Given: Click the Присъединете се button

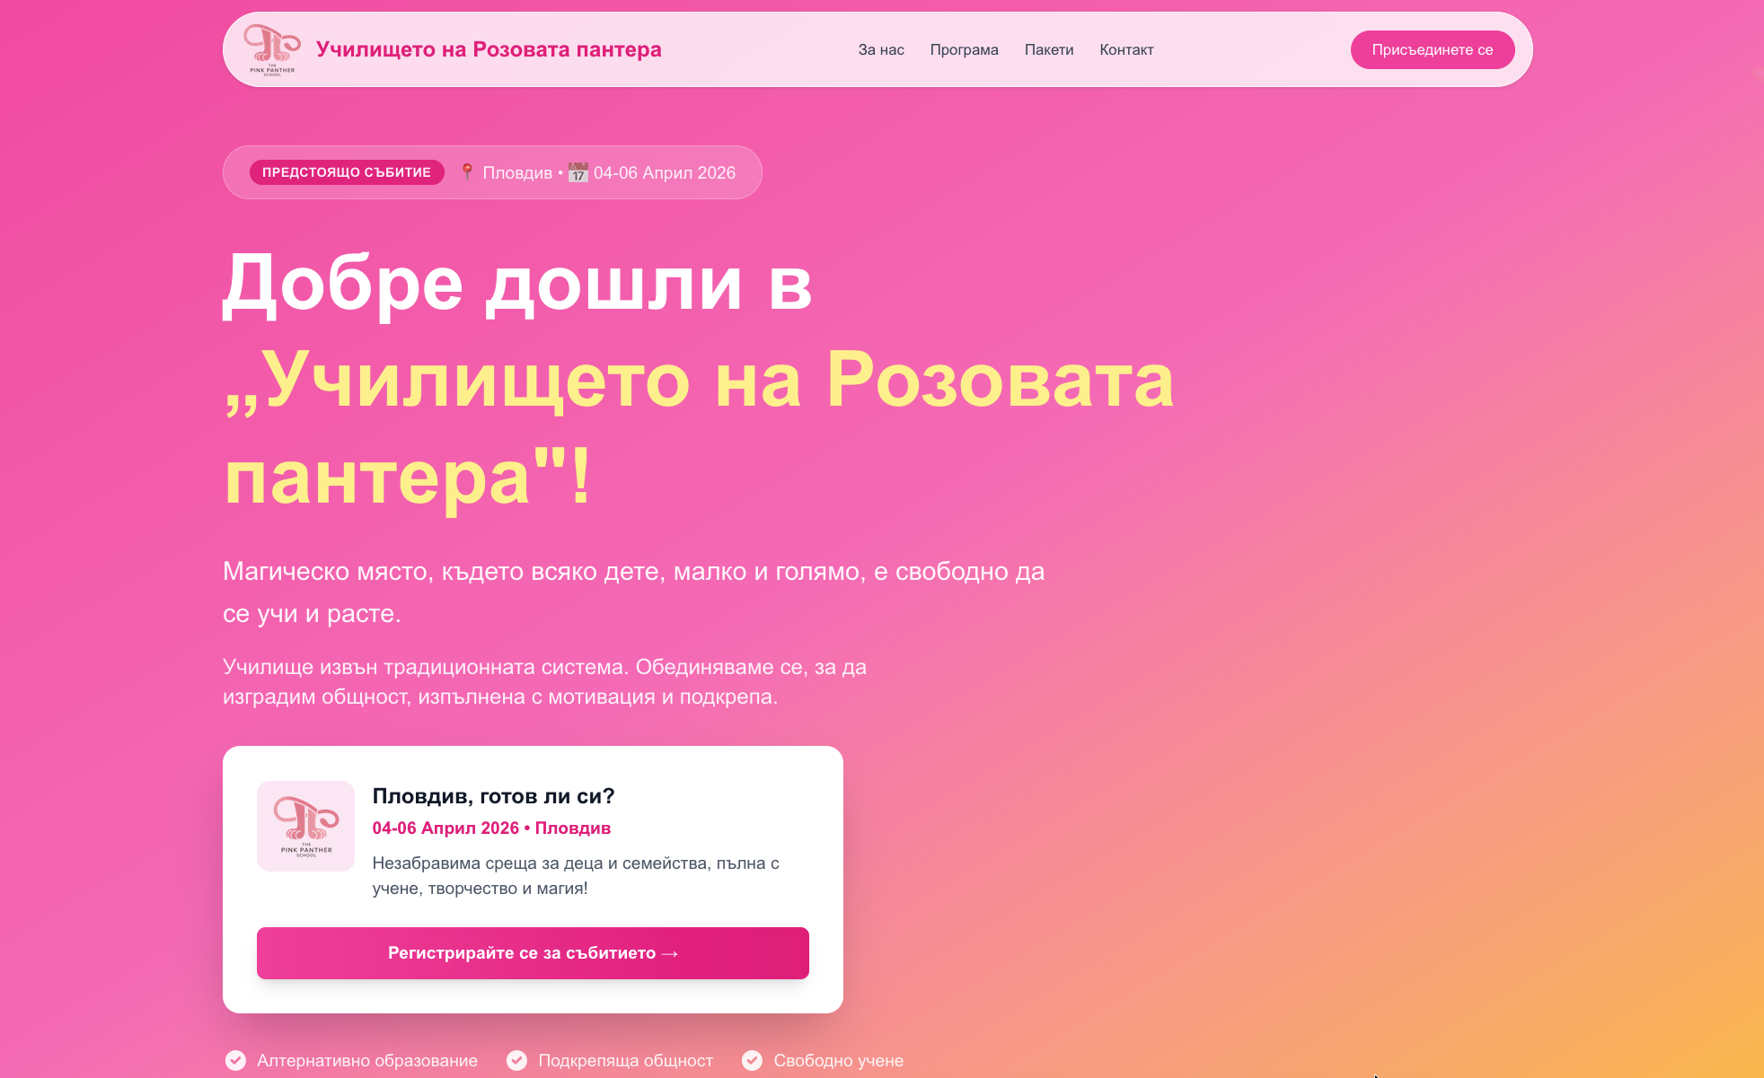Looking at the screenshot, I should [1433, 49].
